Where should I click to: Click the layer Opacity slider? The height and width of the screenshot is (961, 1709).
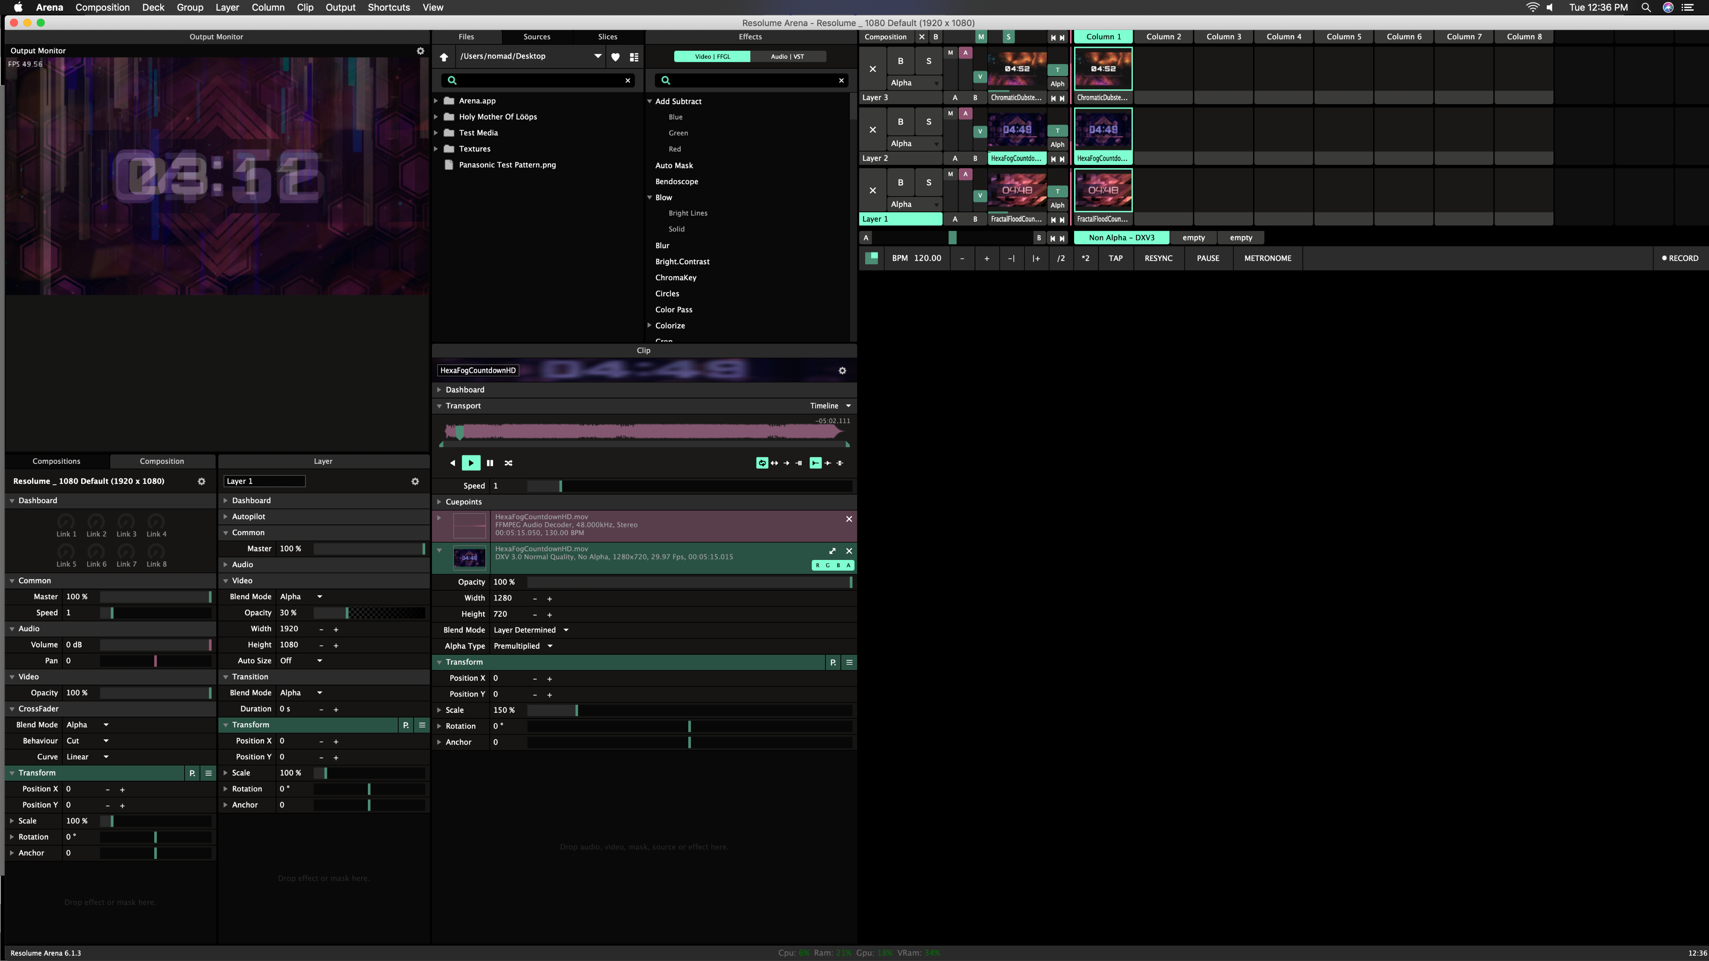point(369,613)
